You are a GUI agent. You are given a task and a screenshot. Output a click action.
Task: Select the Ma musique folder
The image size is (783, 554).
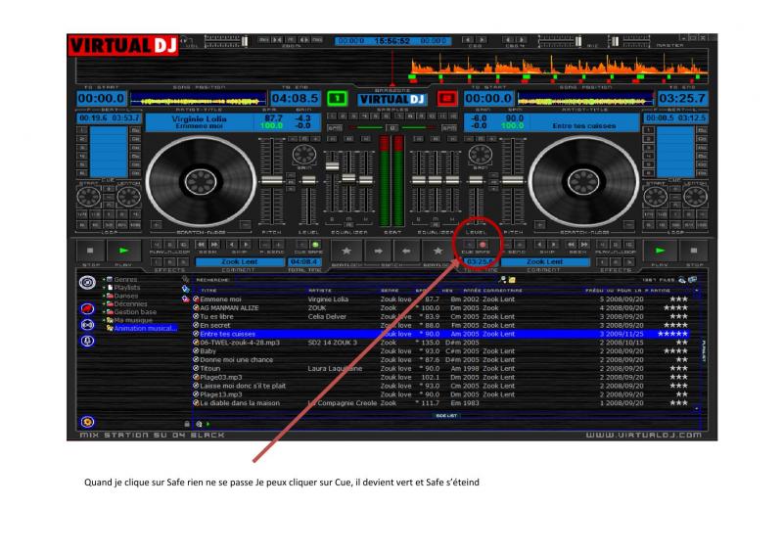[x=136, y=319]
